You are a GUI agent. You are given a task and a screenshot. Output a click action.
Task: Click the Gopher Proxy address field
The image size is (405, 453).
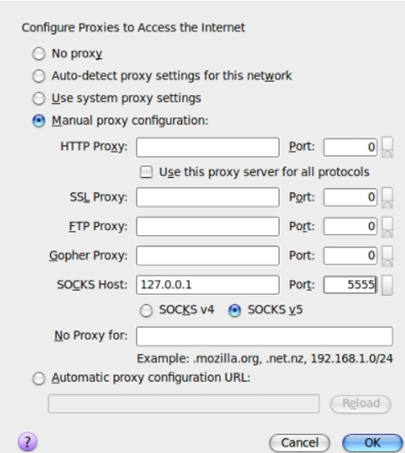coord(207,256)
